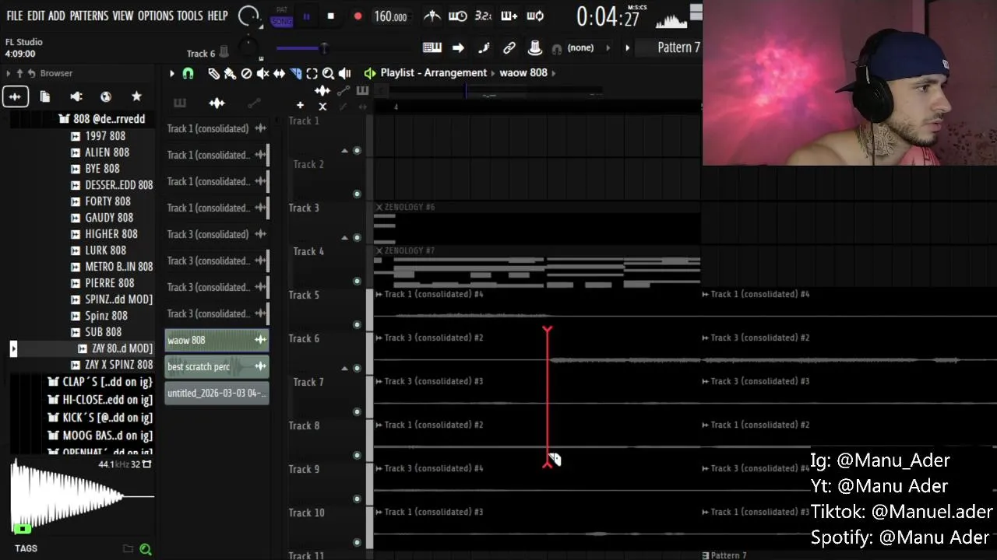Image resolution: width=997 pixels, height=560 pixels.
Task: Open the globe online browser tab
Action: (x=106, y=96)
